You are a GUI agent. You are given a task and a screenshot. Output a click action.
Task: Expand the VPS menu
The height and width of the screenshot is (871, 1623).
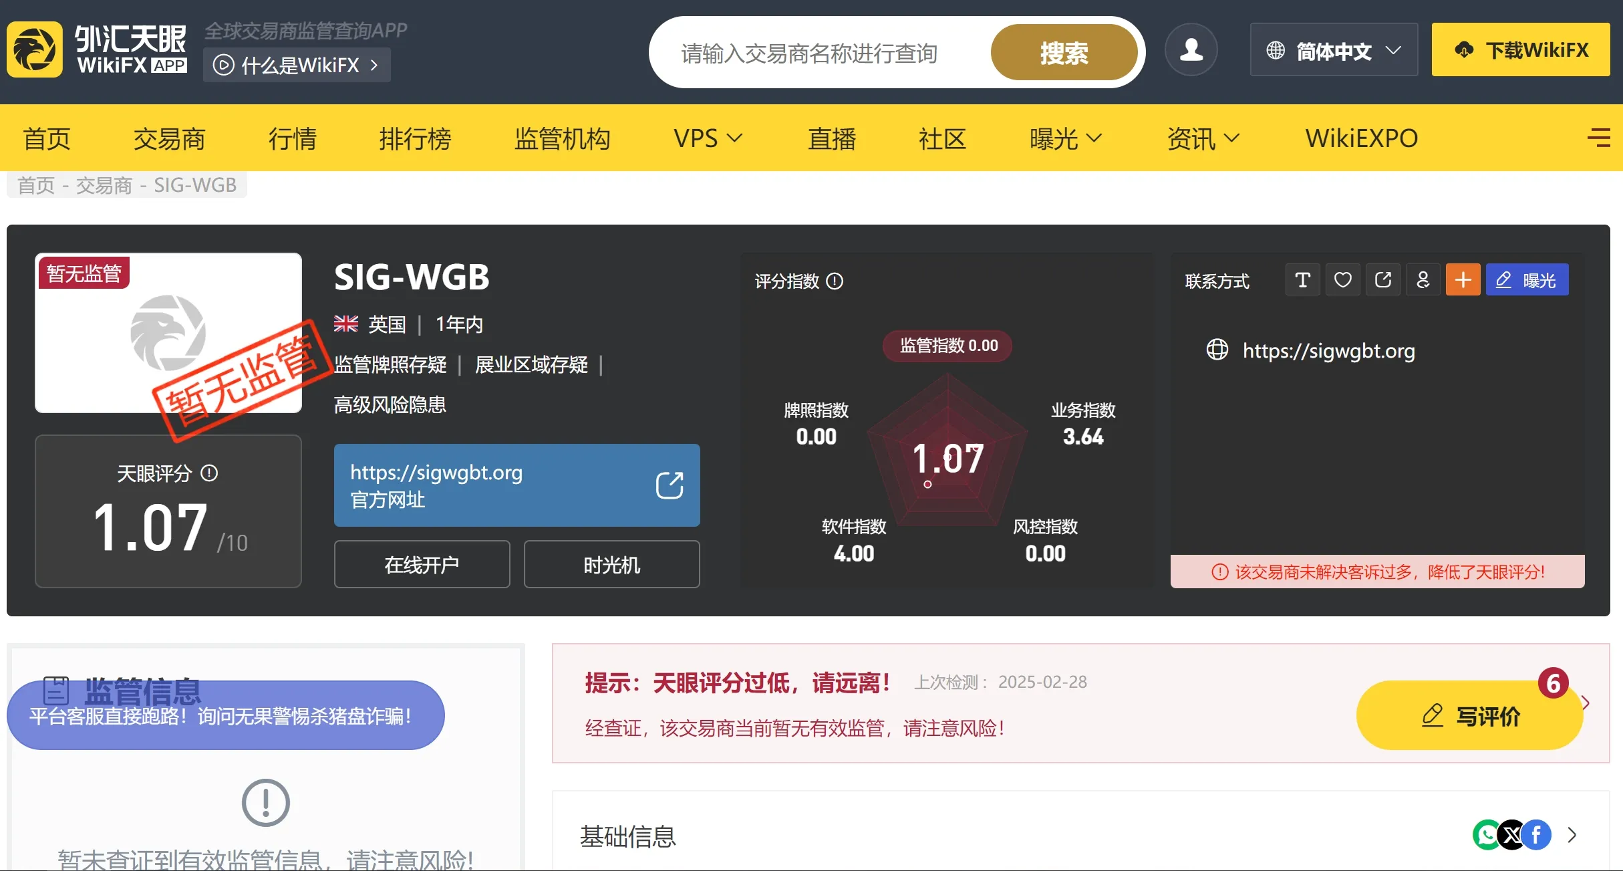pos(708,138)
